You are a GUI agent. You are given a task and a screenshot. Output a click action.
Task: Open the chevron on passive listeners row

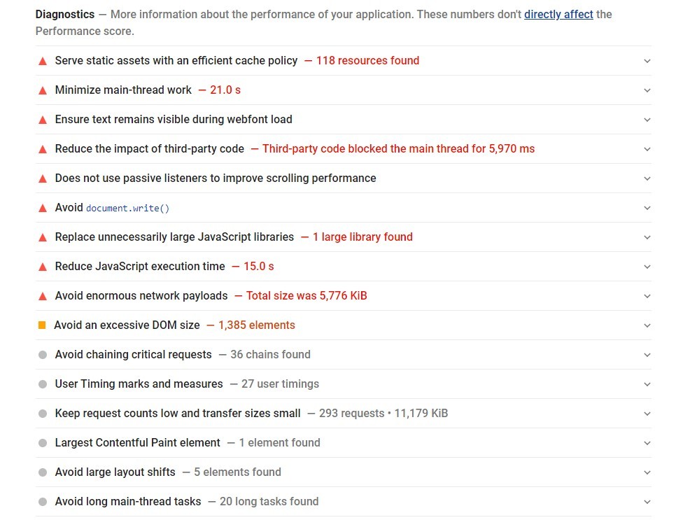pyautogui.click(x=647, y=178)
